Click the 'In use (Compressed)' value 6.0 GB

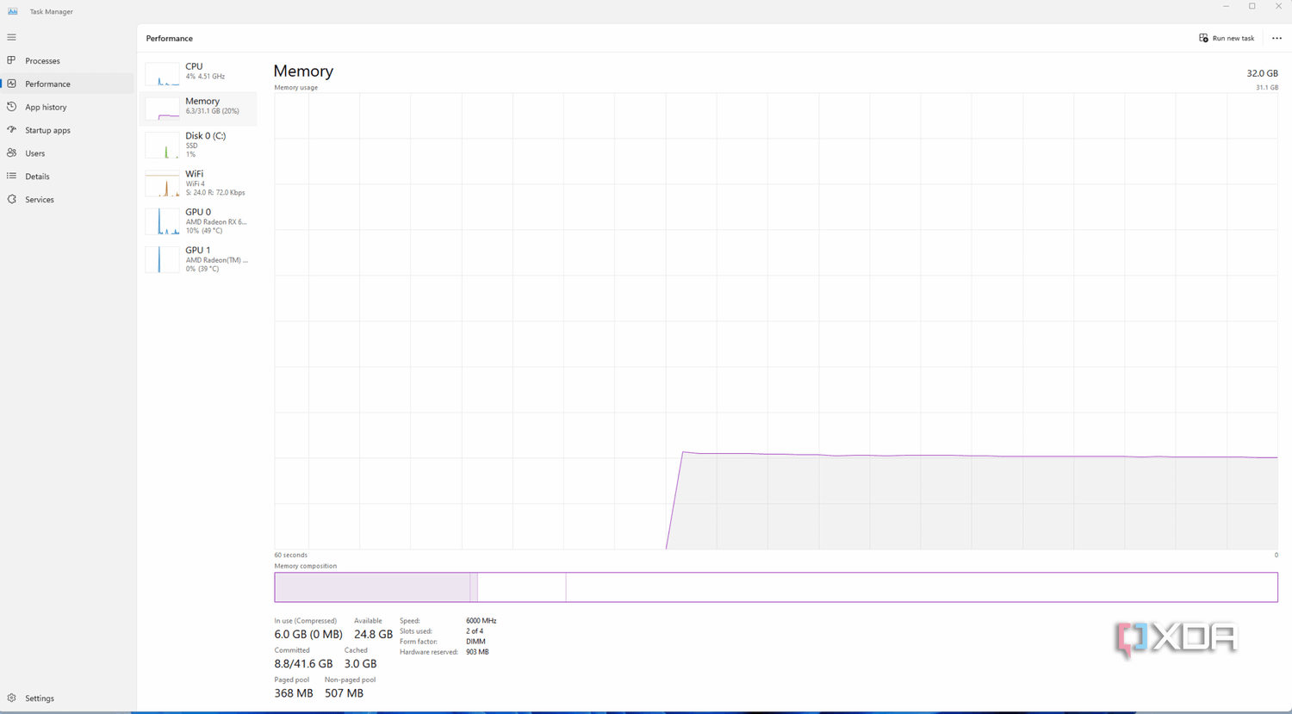pos(308,635)
